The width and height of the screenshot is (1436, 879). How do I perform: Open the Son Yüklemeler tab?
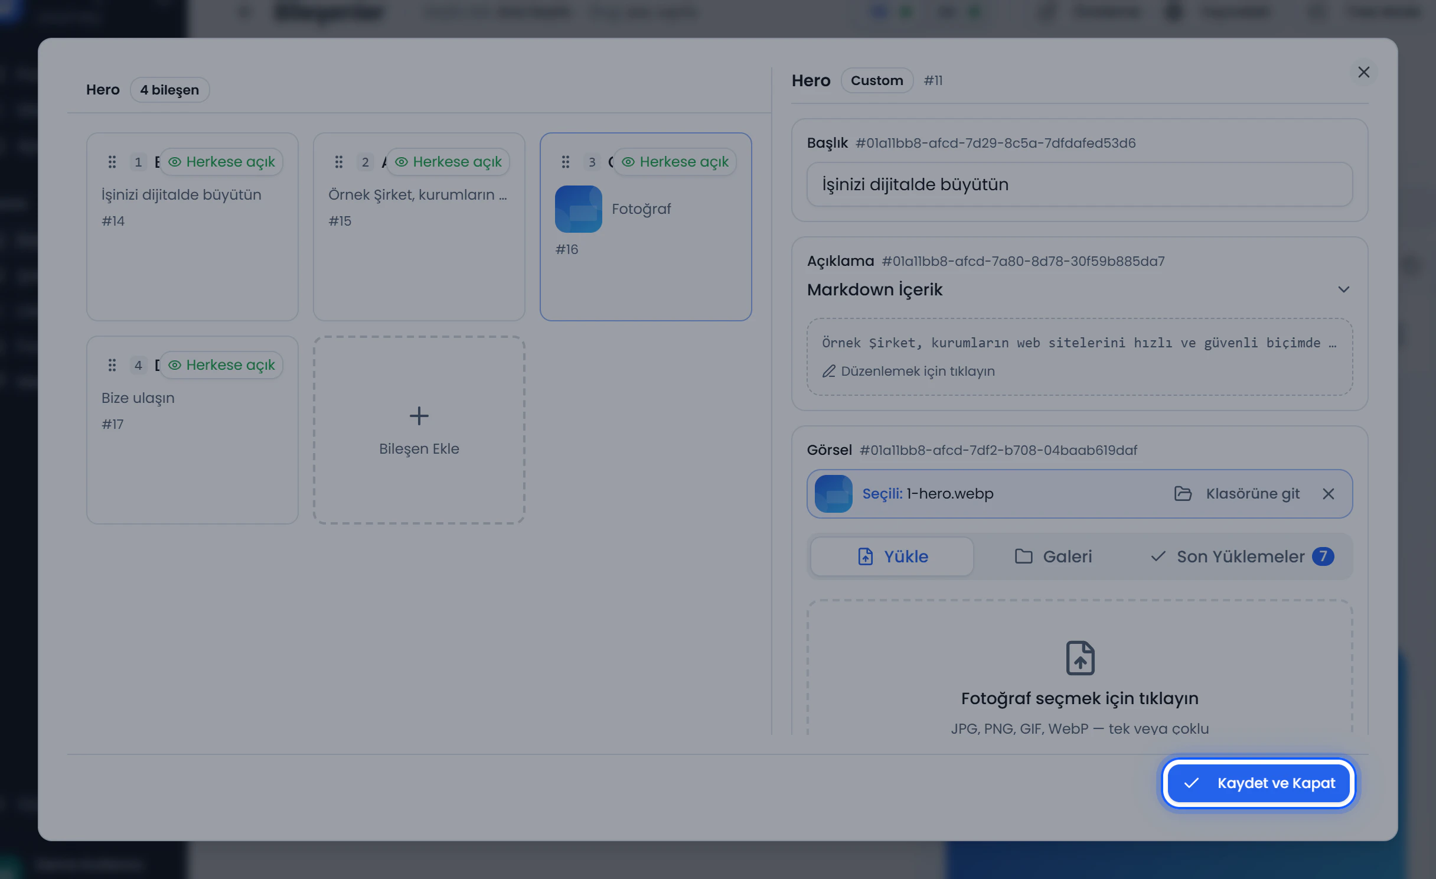pos(1242,556)
